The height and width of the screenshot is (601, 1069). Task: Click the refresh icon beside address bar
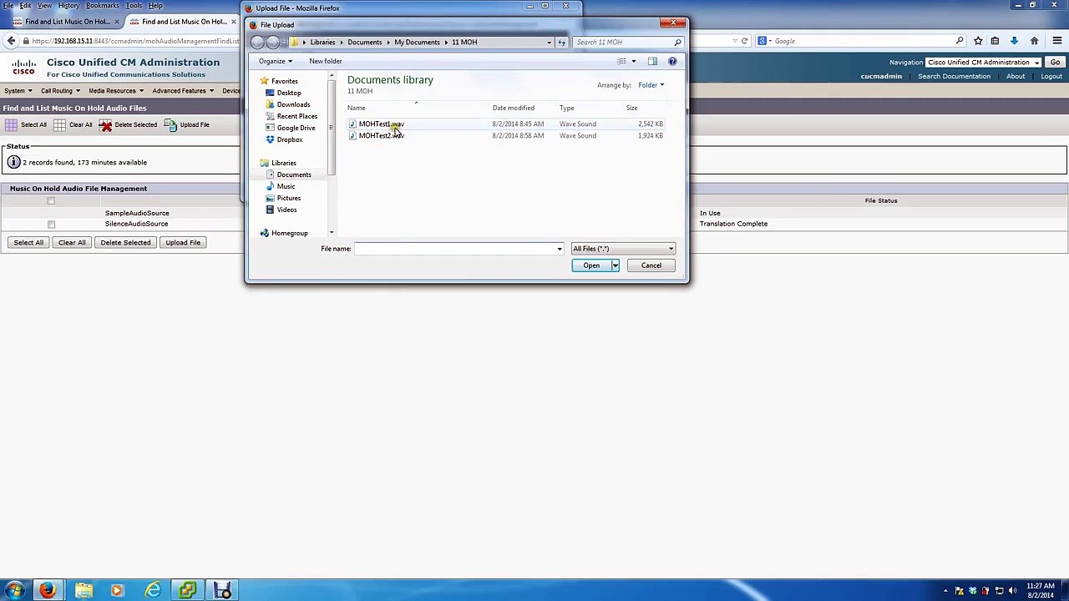(x=561, y=42)
